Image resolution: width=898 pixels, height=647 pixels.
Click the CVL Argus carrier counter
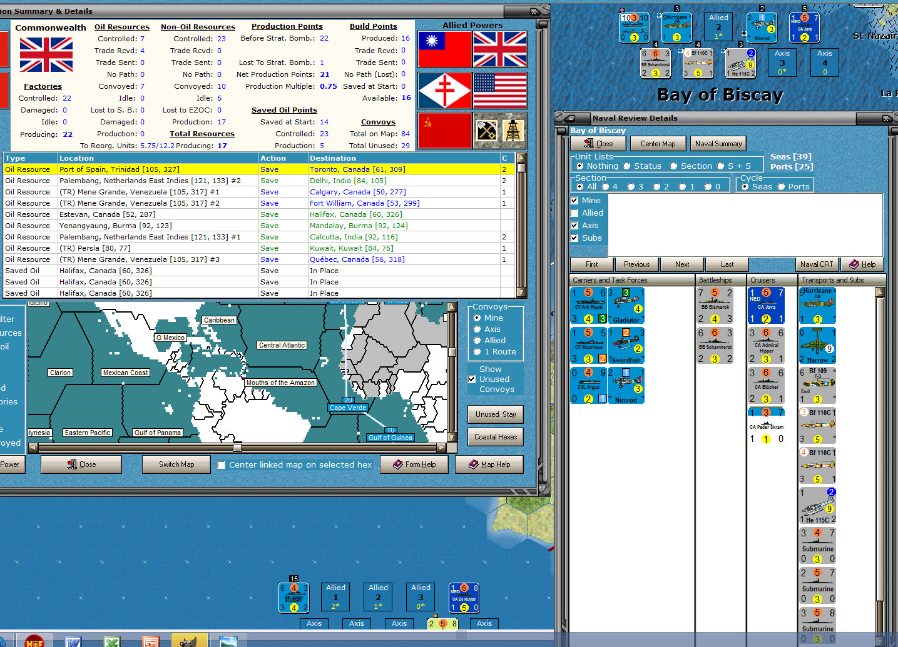(x=589, y=386)
